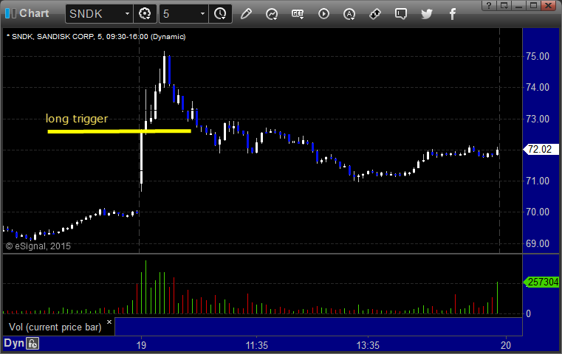Click the green volume marker 257304
The height and width of the screenshot is (354, 562).
[x=541, y=282]
